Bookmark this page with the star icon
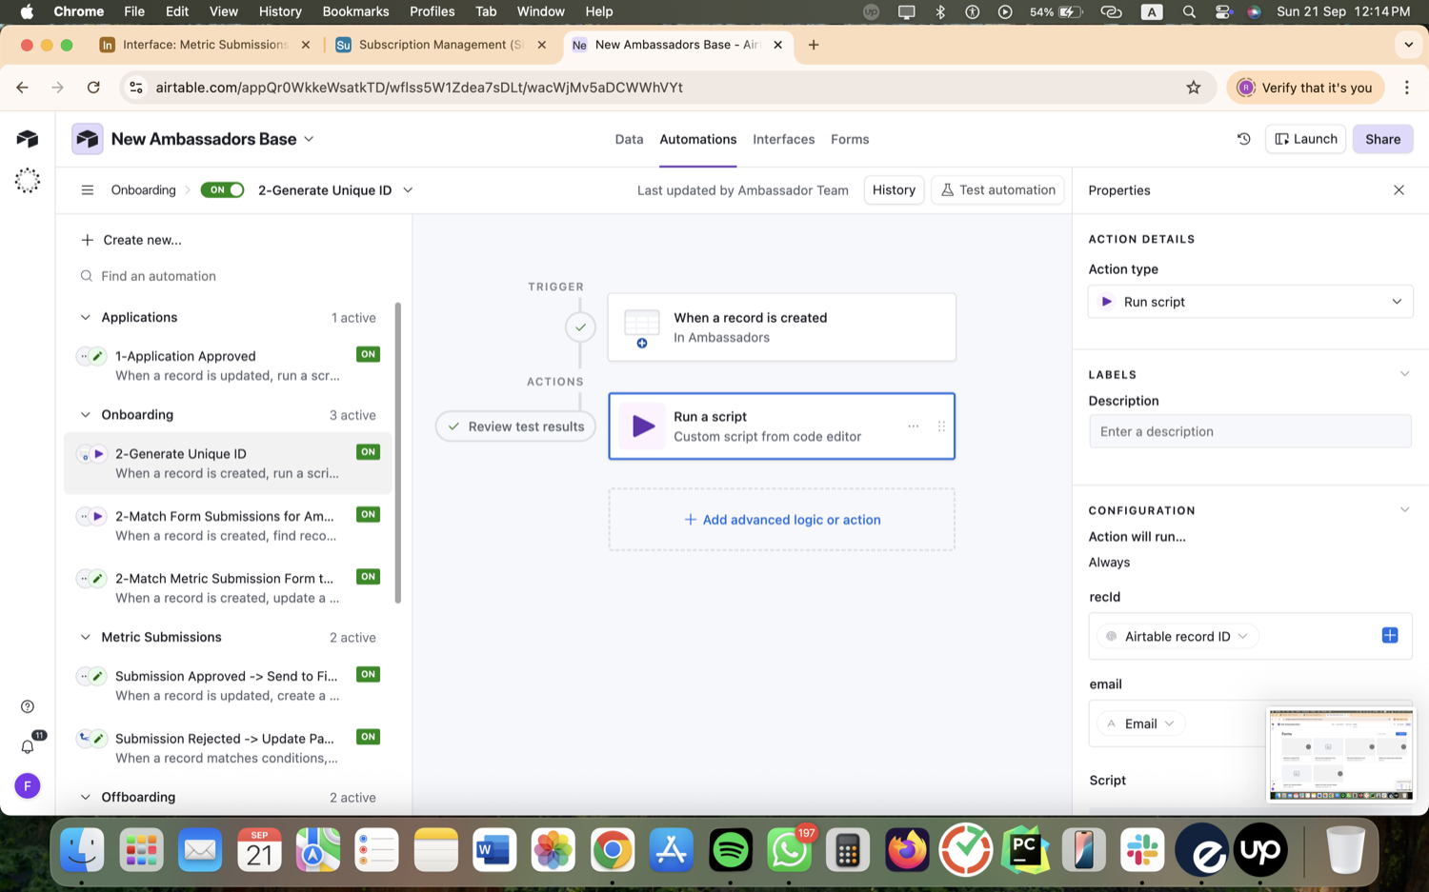The width and height of the screenshot is (1429, 892). pyautogui.click(x=1194, y=88)
